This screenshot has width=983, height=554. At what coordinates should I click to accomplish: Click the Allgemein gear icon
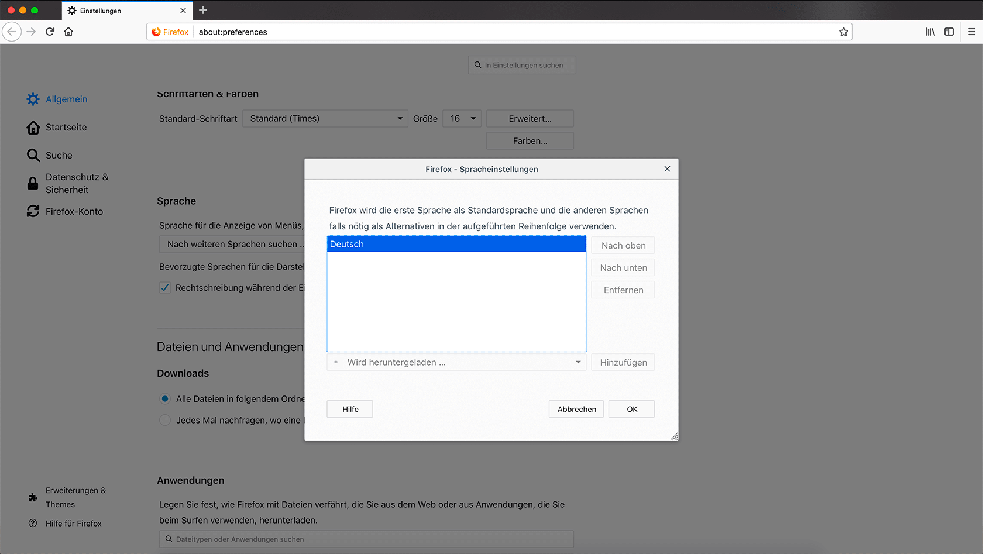click(x=33, y=99)
